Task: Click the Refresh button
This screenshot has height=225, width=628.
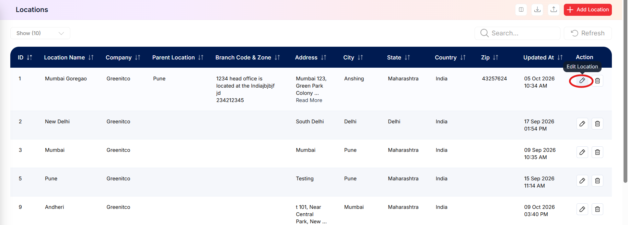Action: (x=588, y=33)
